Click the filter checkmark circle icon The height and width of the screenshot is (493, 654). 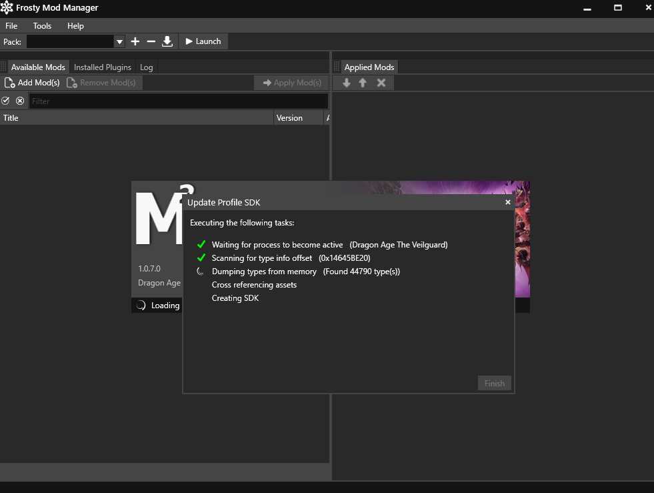pos(5,101)
